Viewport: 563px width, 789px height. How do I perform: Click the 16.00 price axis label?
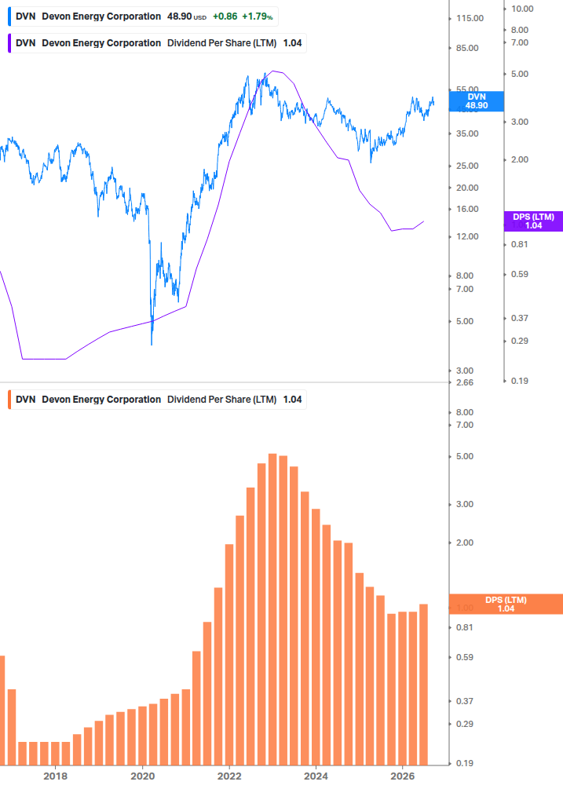click(467, 210)
